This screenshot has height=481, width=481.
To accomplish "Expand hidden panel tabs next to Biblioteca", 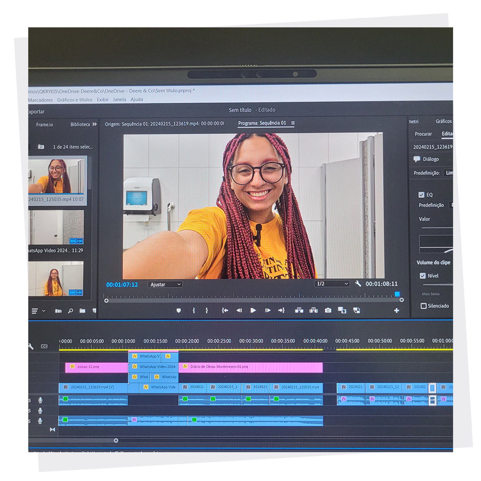I will click(95, 124).
